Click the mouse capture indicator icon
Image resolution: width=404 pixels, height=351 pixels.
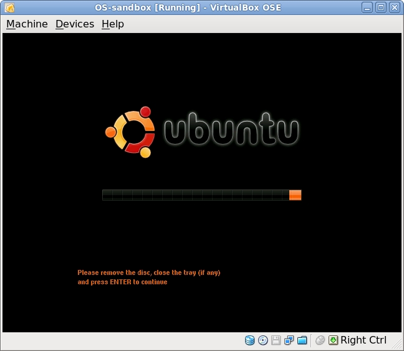[x=320, y=340]
